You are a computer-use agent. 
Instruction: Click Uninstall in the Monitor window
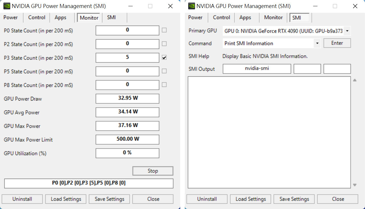click(22, 199)
